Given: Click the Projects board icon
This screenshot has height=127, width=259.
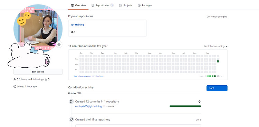Looking at the screenshot, I should coord(121,5).
